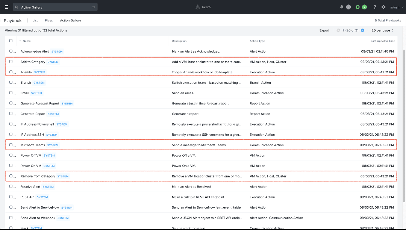Sort by Description column header
The width and height of the screenshot is (406, 230).
coord(179,41)
